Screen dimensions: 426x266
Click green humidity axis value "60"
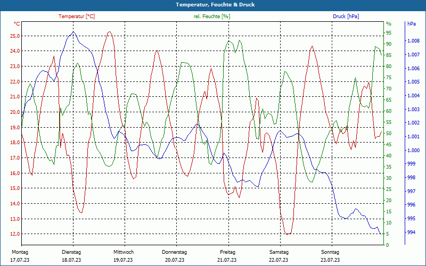point(389,111)
